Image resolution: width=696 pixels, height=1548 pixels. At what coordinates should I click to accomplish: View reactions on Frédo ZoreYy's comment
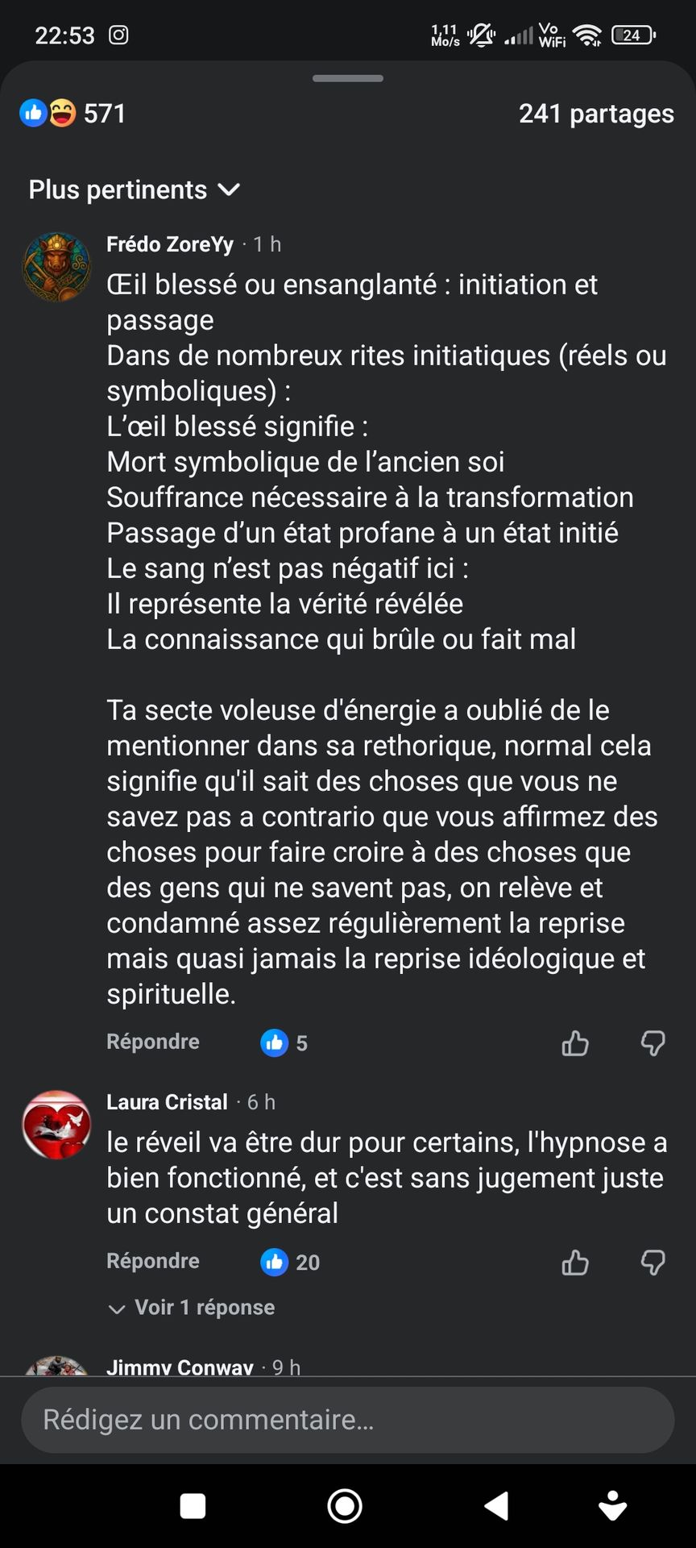[x=284, y=1043]
